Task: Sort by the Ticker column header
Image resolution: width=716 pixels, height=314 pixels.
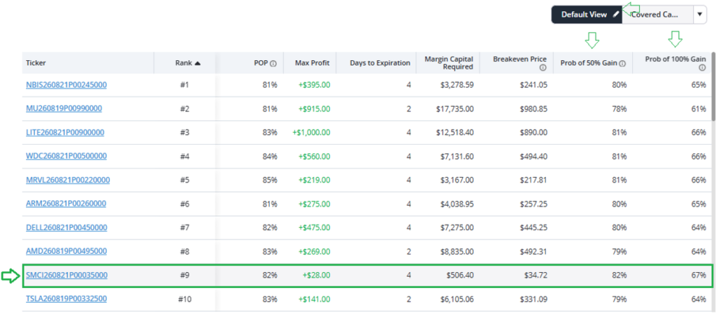Action: [36, 63]
